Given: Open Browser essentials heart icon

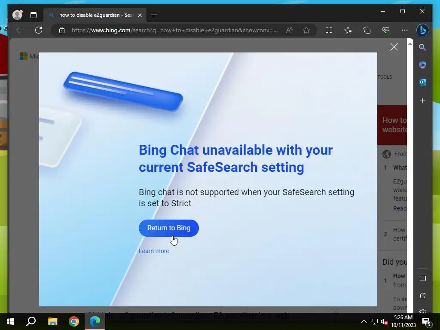Looking at the screenshot, I should [386, 30].
